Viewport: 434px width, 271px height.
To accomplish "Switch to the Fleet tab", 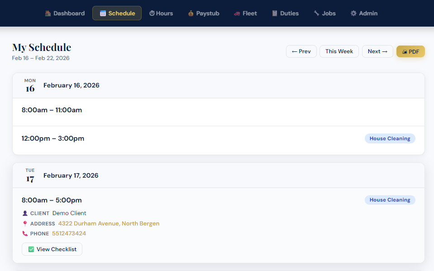I will pyautogui.click(x=245, y=14).
